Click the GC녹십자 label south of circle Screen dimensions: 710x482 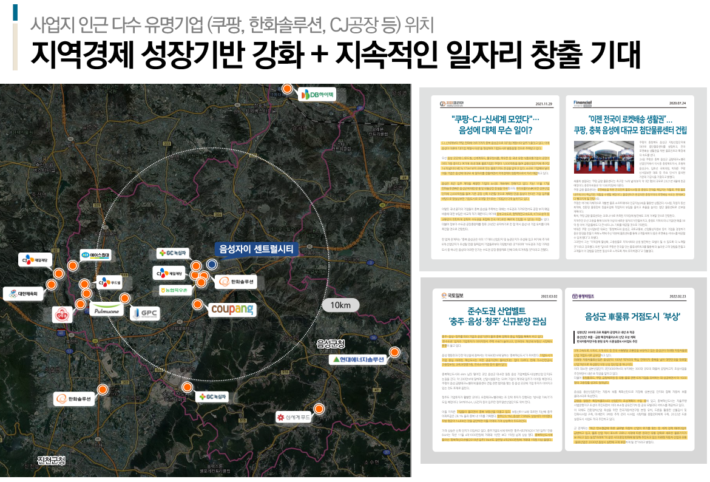[212, 396]
